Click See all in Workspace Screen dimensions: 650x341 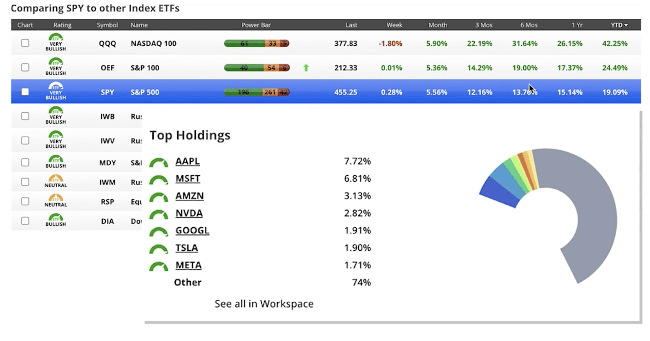[x=264, y=303]
